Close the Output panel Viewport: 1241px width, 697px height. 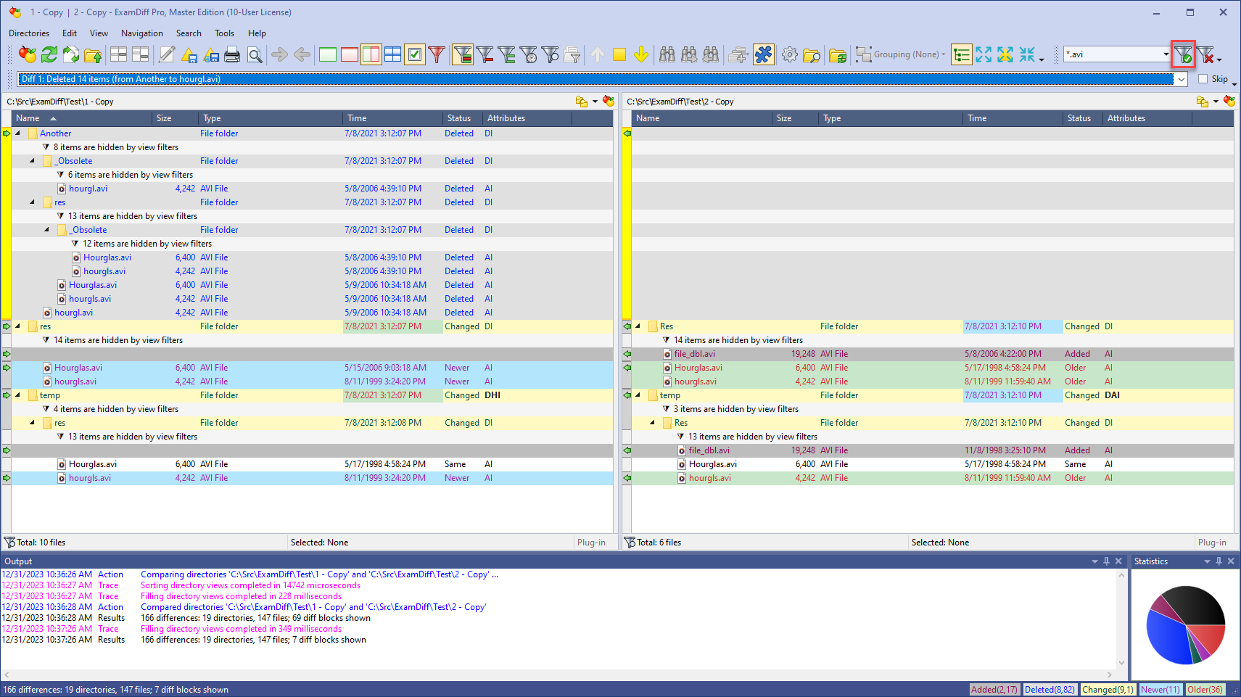(x=1118, y=561)
